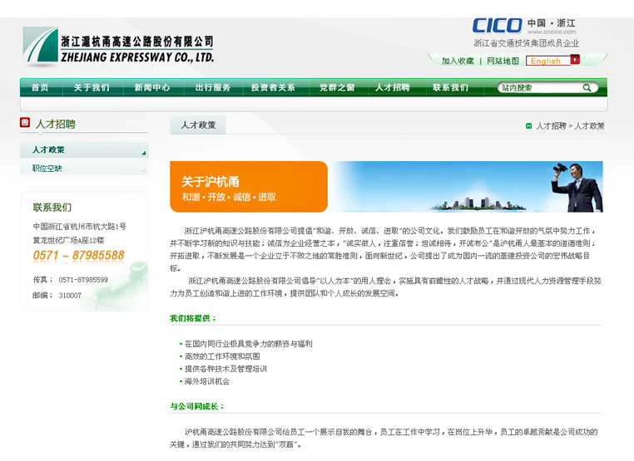
Task: Click the 加入收藏 link
Action: [x=458, y=61]
